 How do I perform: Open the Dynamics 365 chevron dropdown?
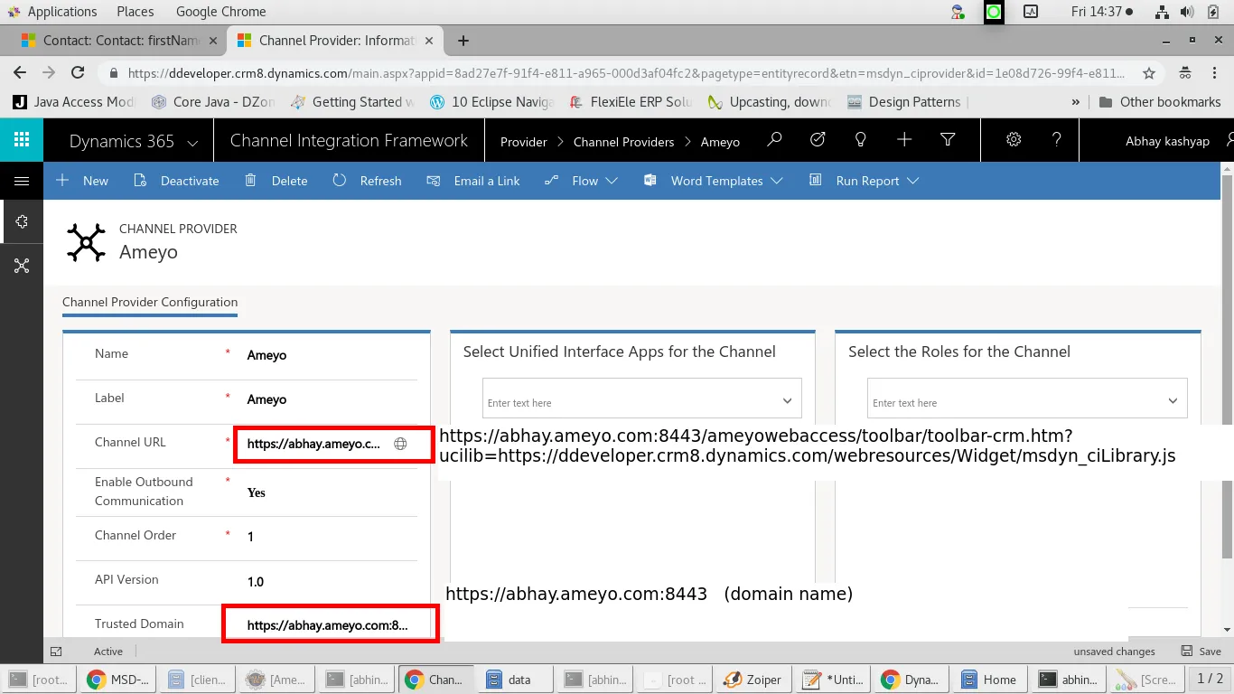[192, 142]
